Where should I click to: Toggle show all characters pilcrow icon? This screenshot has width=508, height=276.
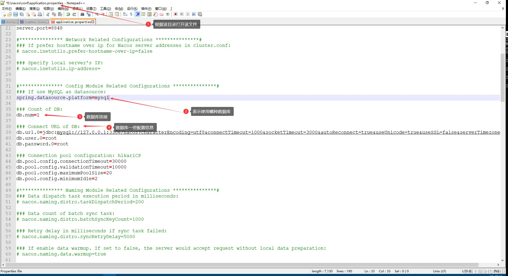point(131,14)
